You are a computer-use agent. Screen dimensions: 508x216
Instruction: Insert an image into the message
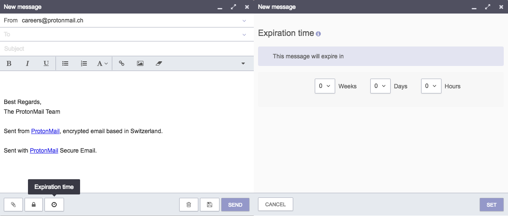coord(140,63)
